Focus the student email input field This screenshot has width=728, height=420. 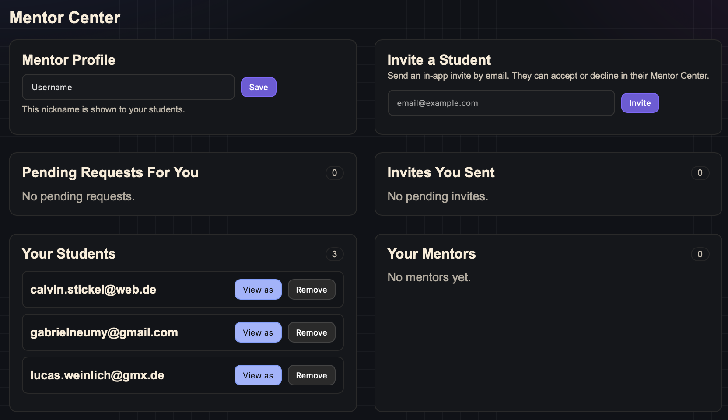[x=501, y=103]
